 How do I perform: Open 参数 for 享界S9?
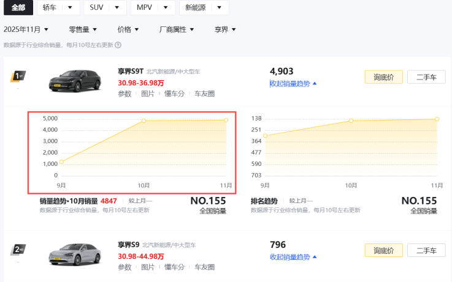[x=124, y=267]
